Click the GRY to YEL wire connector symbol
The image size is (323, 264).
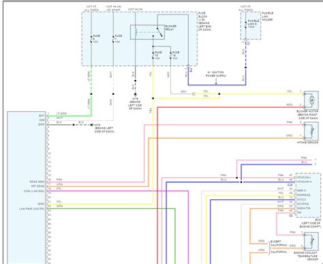coord(194,94)
